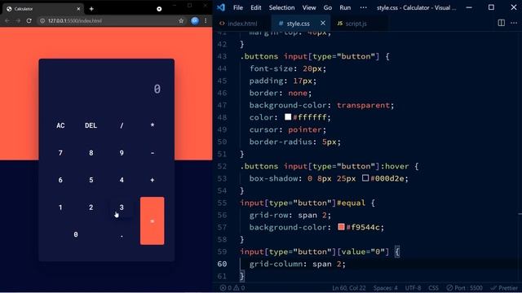Click calculator digit 1
Viewport: 522px width, 293px height.
coord(60,208)
